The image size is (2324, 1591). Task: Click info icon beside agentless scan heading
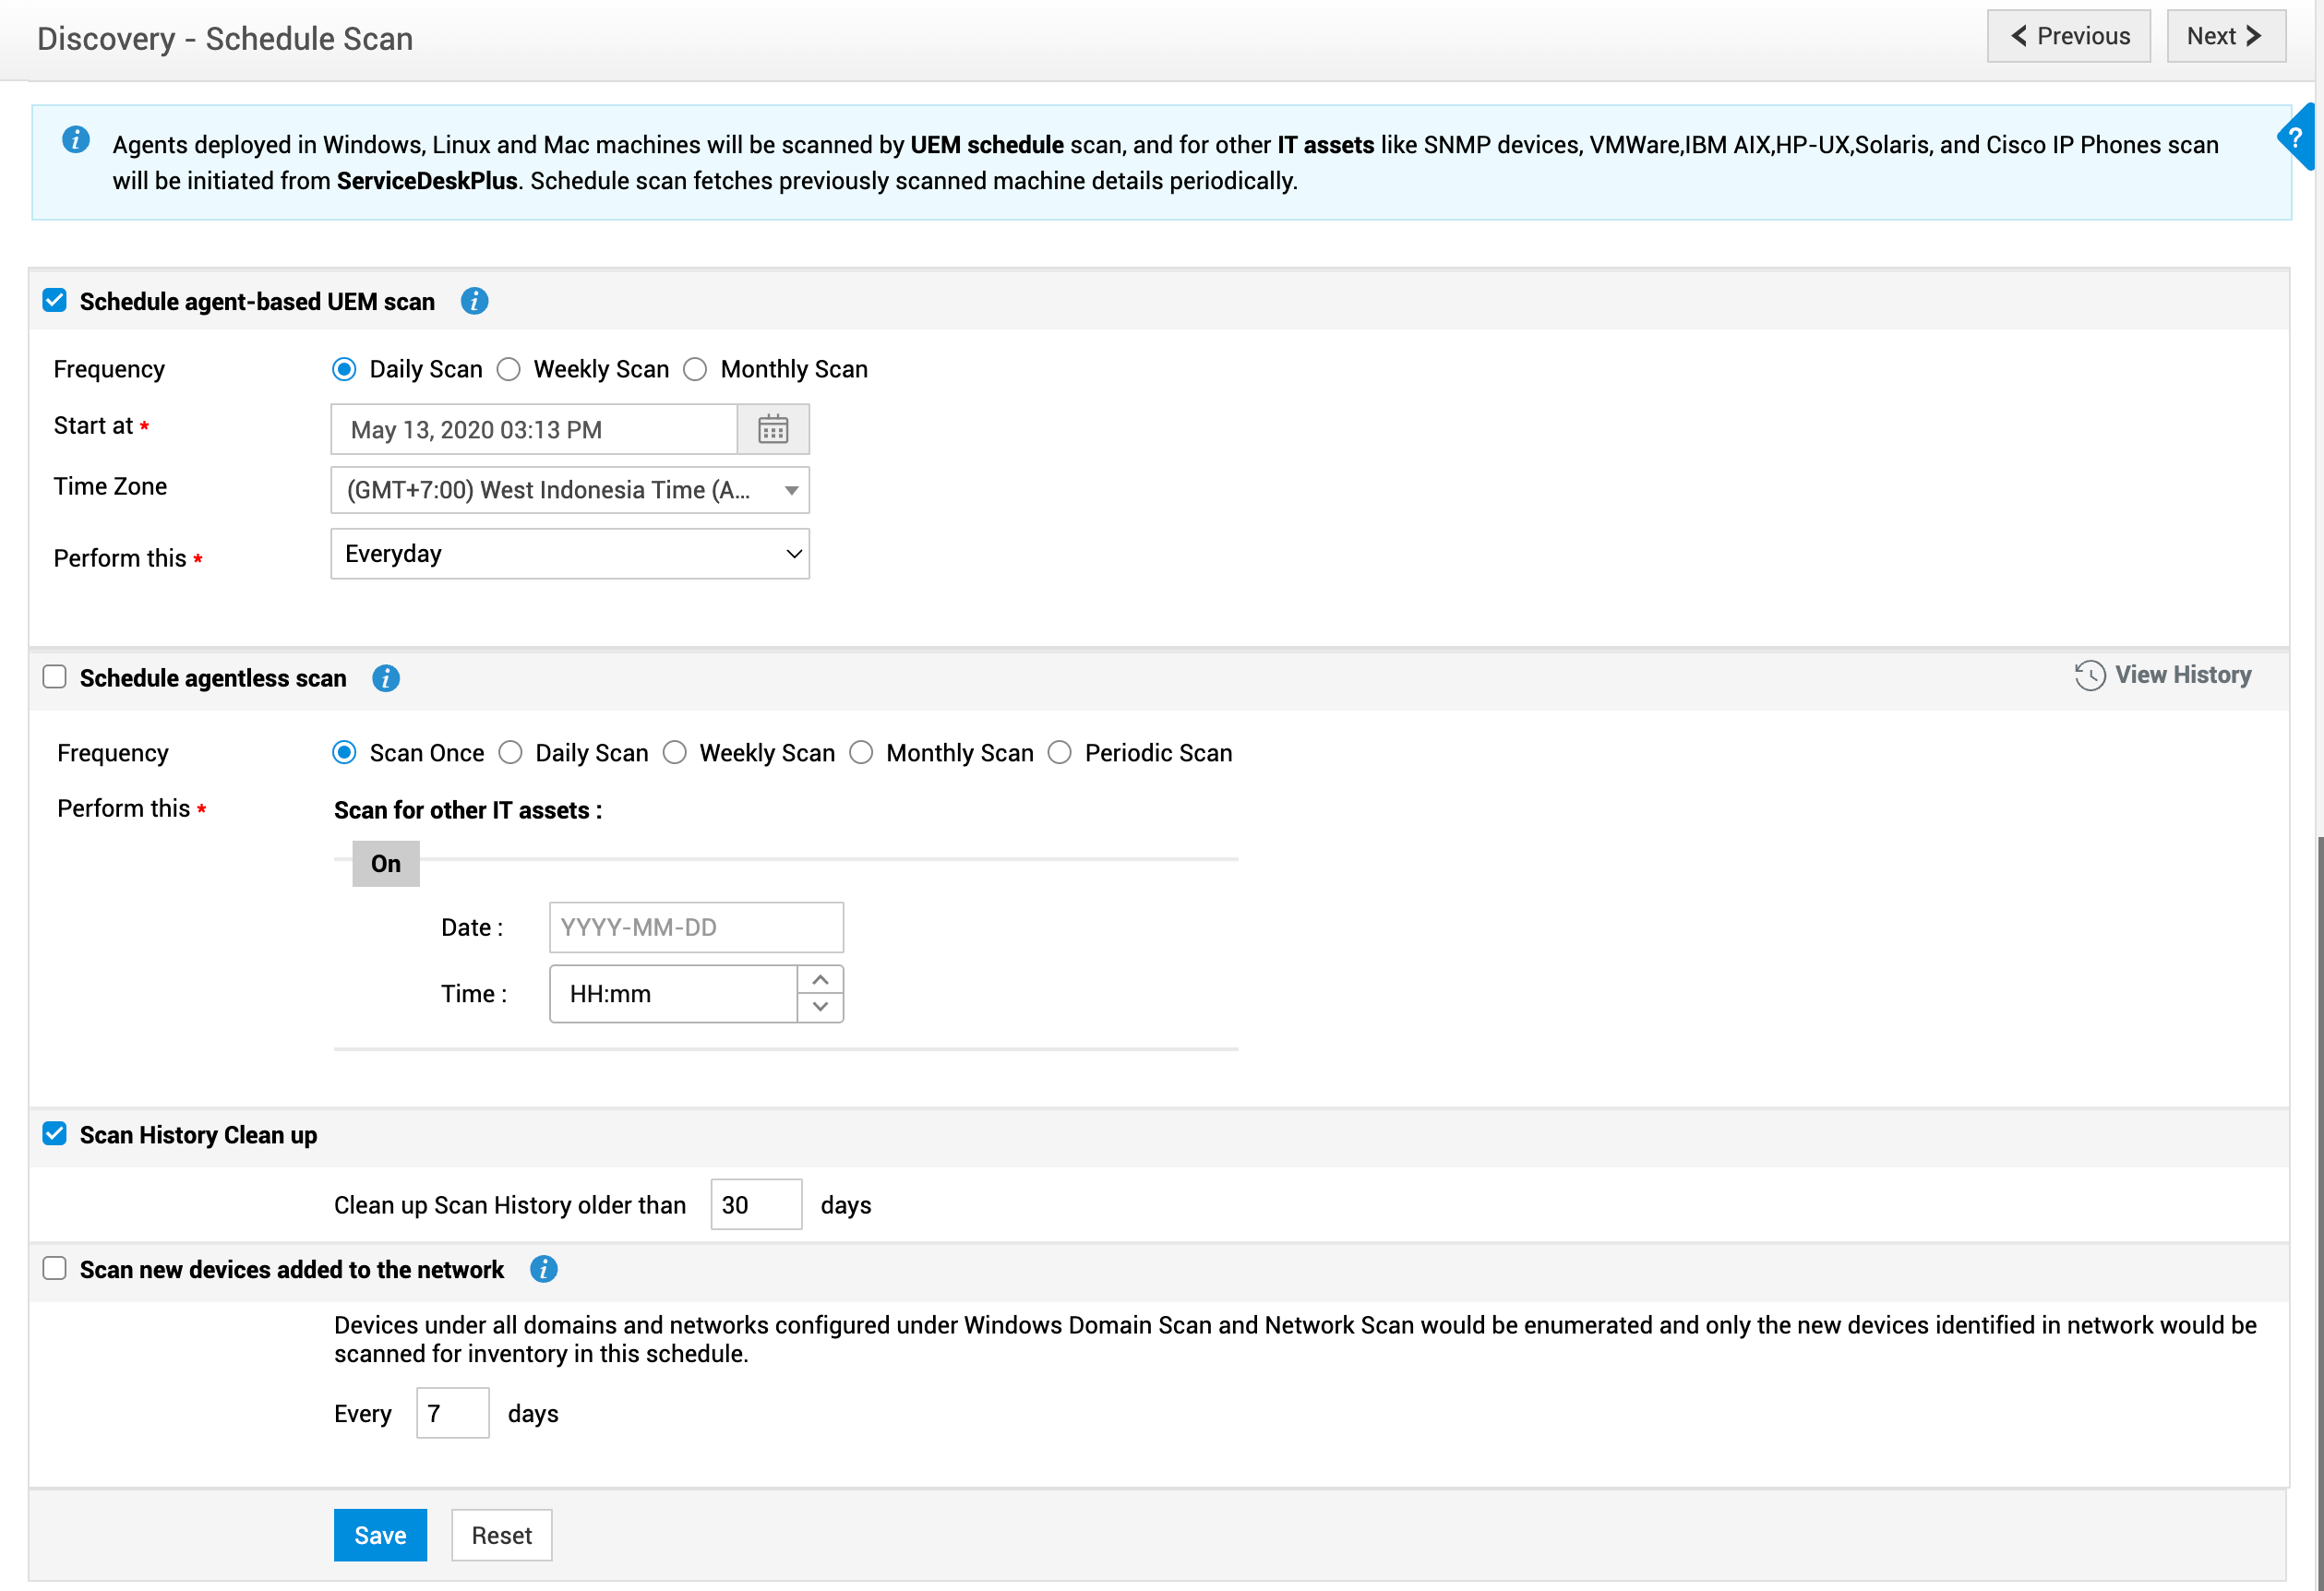tap(386, 678)
